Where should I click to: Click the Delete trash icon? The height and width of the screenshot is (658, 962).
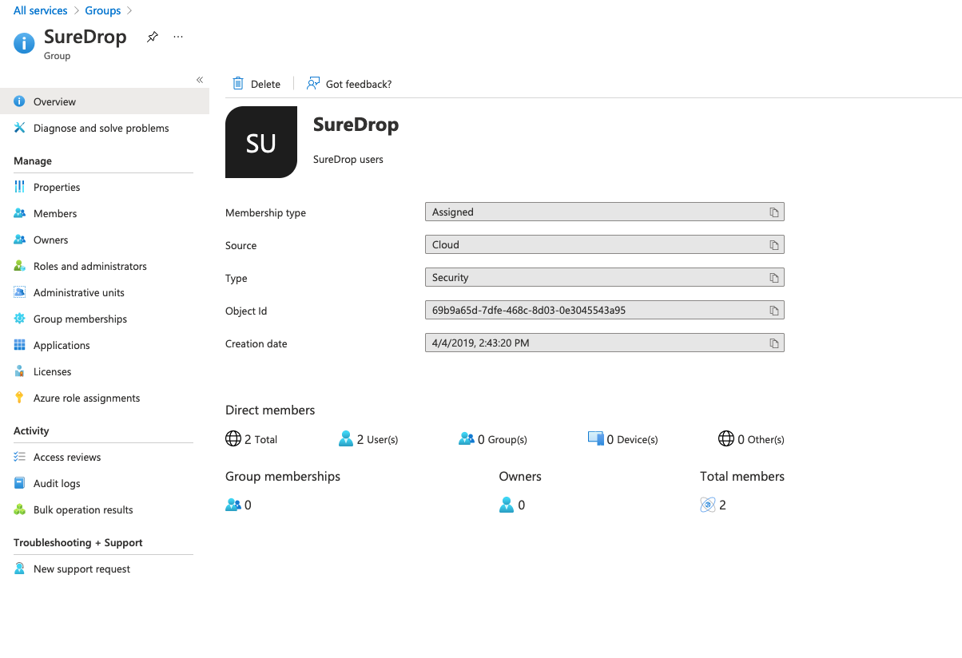tap(238, 84)
